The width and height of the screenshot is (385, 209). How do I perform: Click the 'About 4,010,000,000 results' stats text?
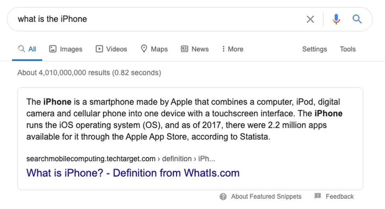coord(89,73)
